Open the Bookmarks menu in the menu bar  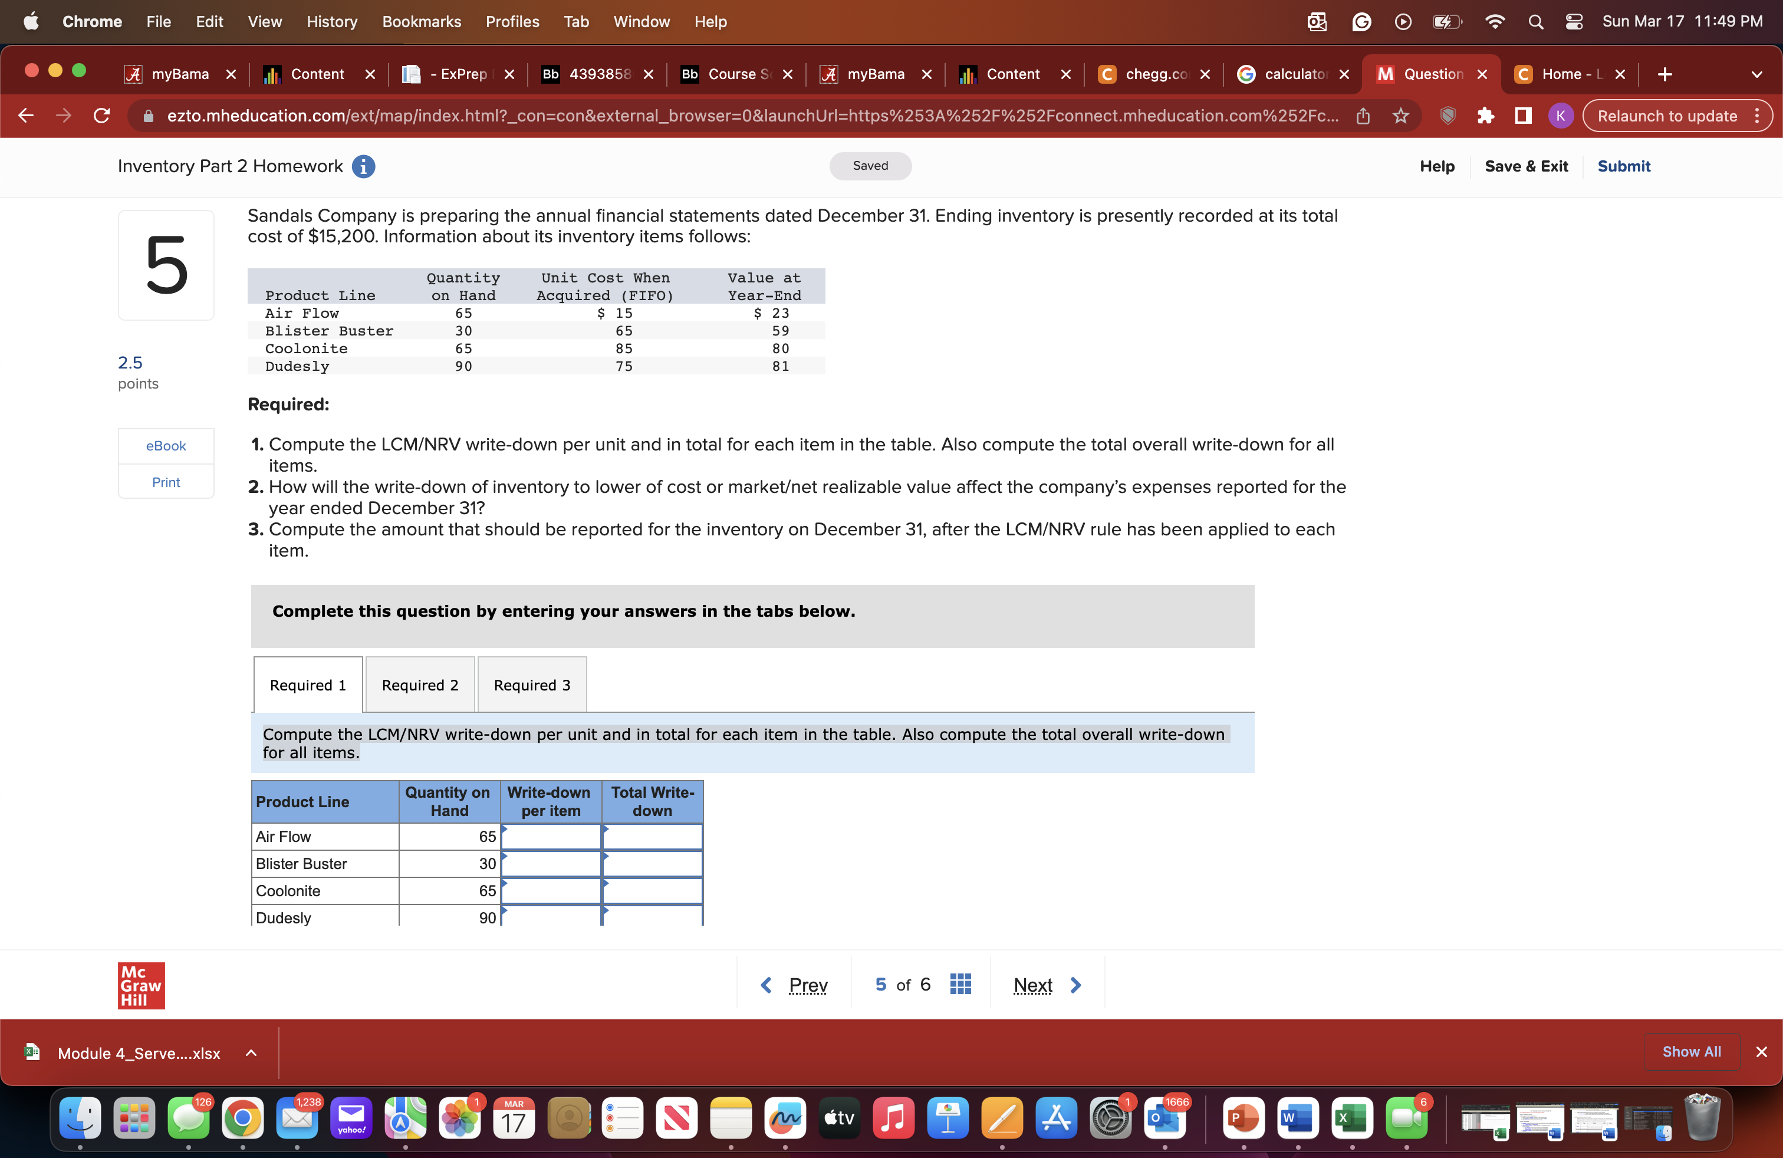(x=422, y=22)
